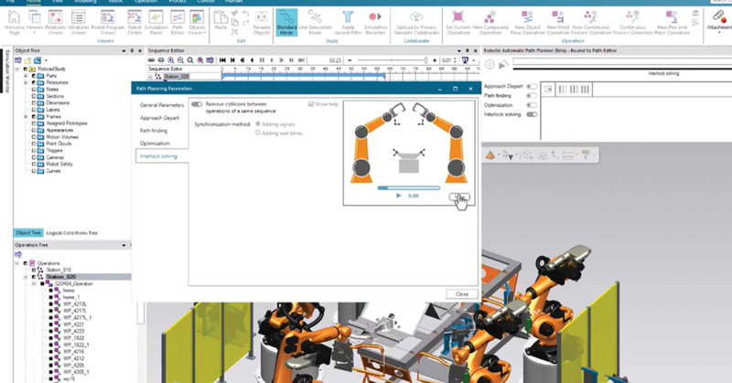The image size is (732, 383).
Task: Select Adding signals radio button
Action: [x=258, y=124]
